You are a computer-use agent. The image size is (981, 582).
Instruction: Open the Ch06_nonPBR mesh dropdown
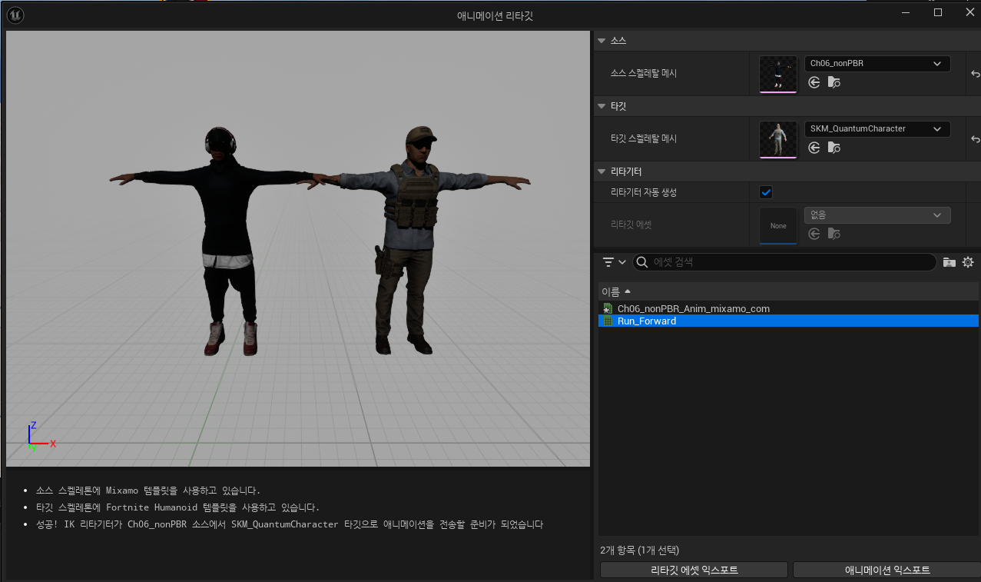[x=877, y=64]
